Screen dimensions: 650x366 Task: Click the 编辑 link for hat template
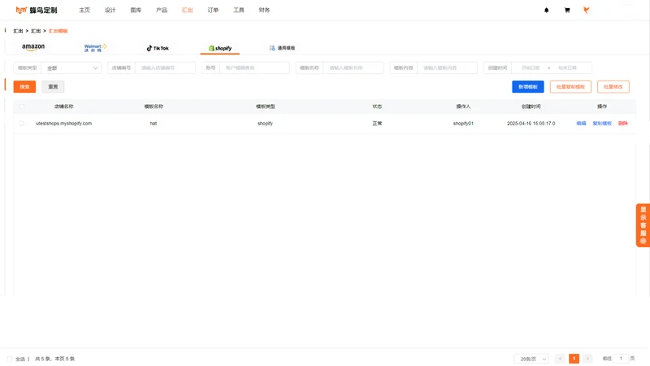(581, 124)
